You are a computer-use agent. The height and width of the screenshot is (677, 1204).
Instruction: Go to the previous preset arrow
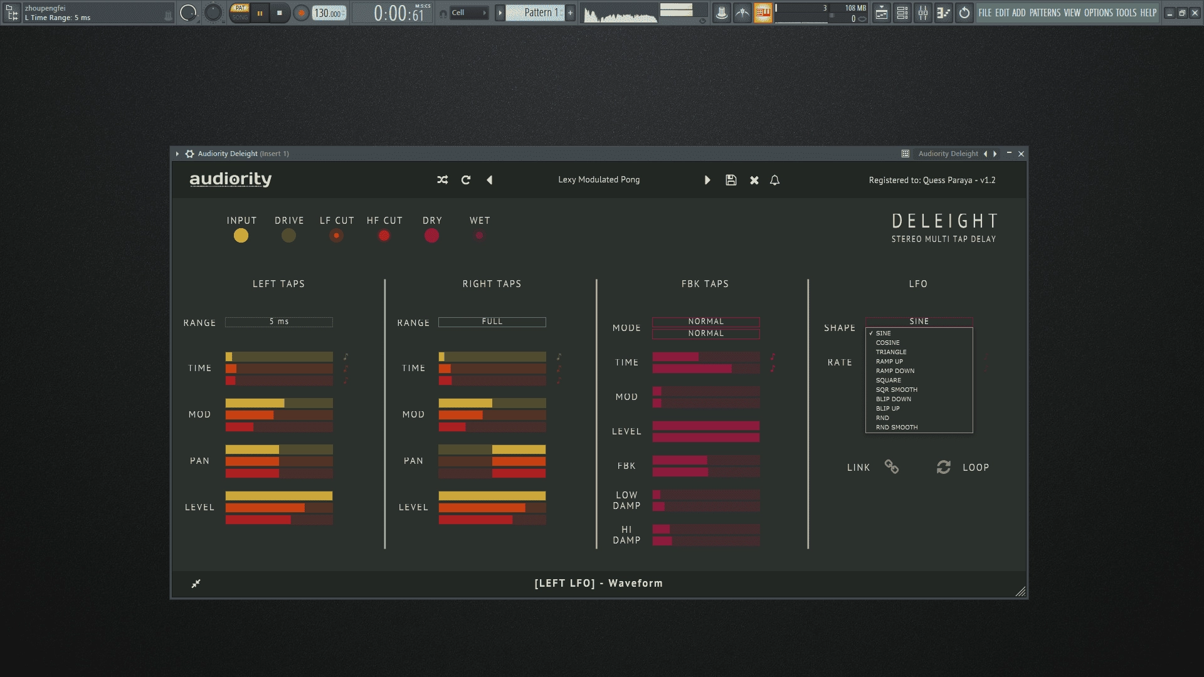490,180
